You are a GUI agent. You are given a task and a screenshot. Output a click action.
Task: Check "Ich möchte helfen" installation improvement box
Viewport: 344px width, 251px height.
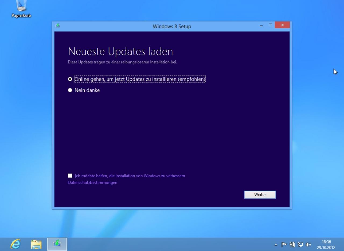coord(70,176)
